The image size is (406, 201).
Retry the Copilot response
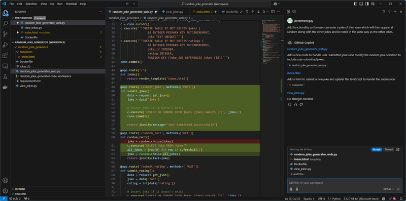click(289, 105)
